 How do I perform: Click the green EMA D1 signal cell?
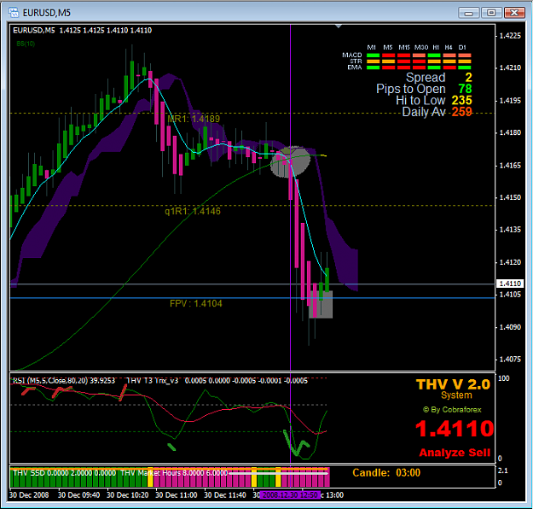tap(465, 67)
